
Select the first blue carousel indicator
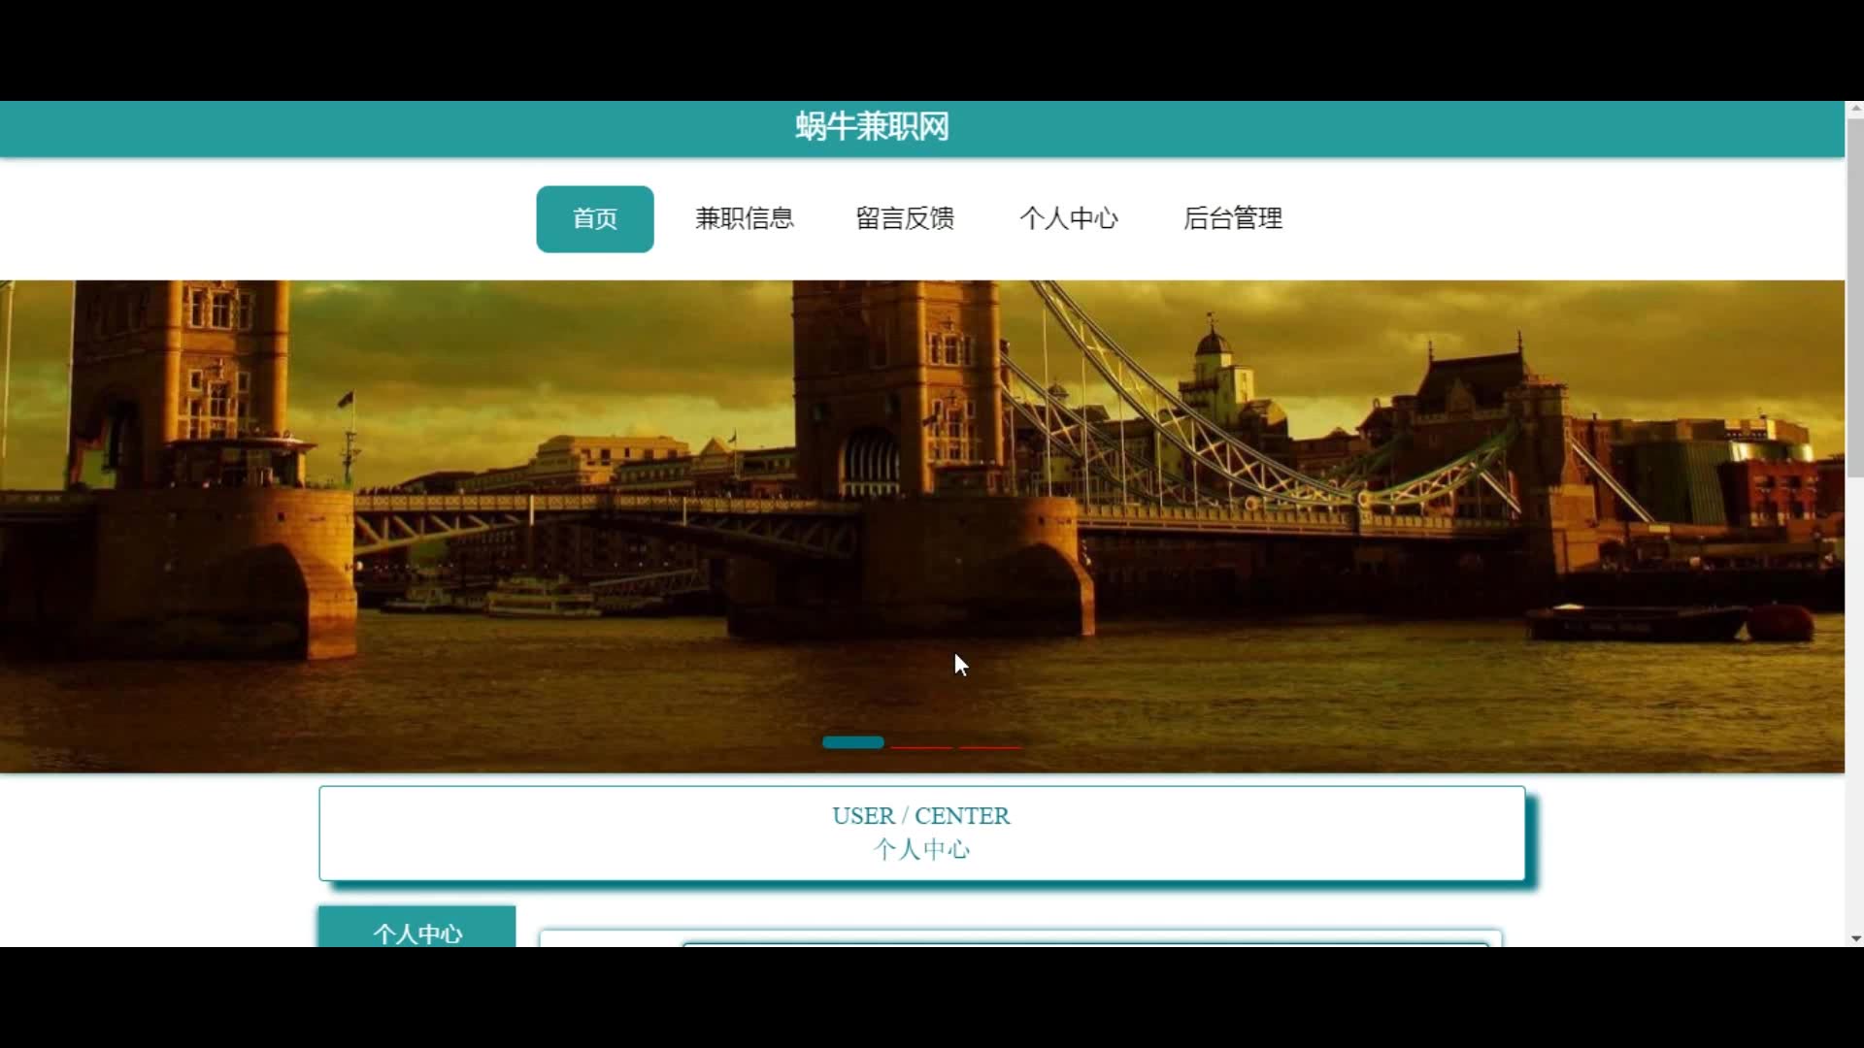tap(852, 742)
